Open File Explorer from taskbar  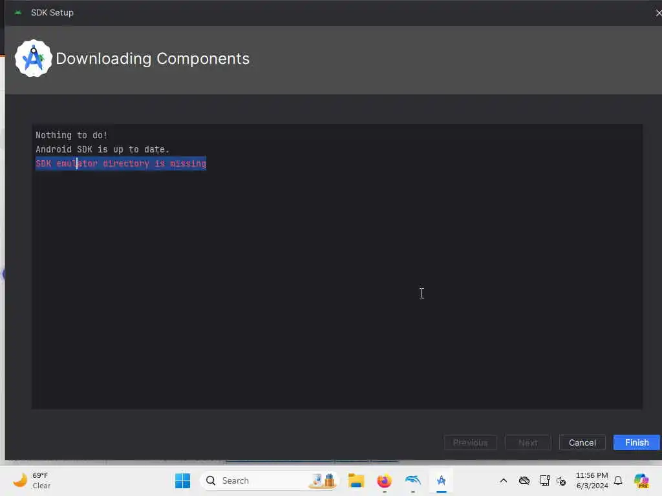tap(356, 480)
